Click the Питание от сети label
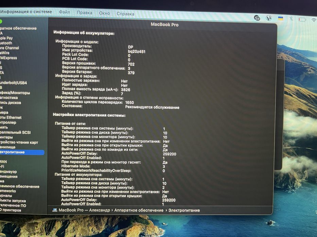Screen dimensions: 317x237 [70, 124]
